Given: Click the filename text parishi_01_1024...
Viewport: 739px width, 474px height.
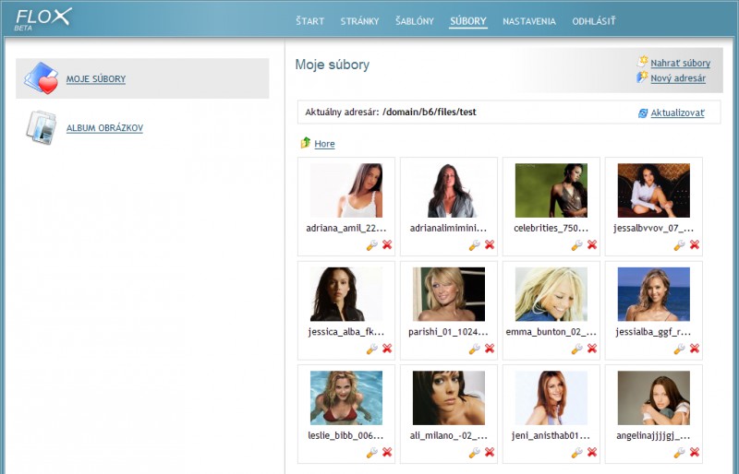Looking at the screenshot, I should 448,332.
